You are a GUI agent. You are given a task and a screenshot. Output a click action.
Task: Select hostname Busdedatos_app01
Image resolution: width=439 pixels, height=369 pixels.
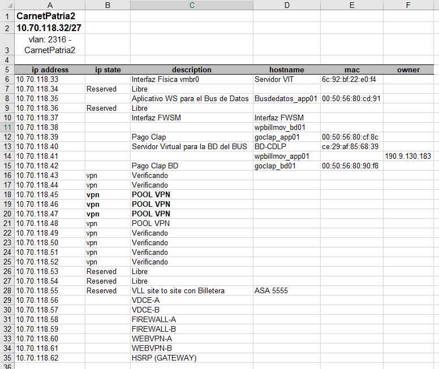point(287,98)
